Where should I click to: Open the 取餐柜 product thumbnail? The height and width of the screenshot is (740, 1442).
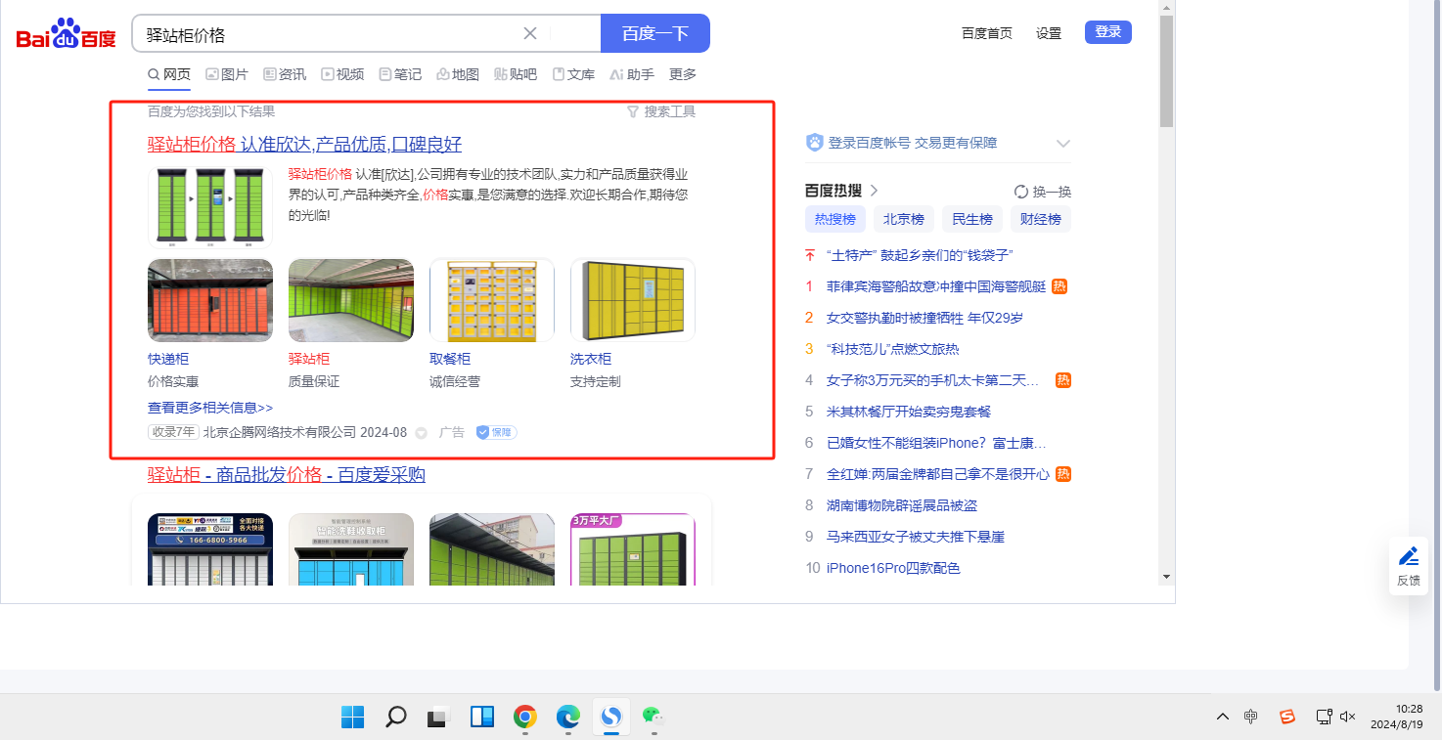(x=492, y=301)
